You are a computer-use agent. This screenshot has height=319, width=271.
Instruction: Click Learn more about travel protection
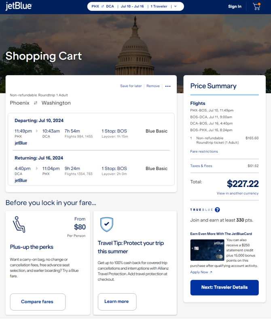pos(117,302)
